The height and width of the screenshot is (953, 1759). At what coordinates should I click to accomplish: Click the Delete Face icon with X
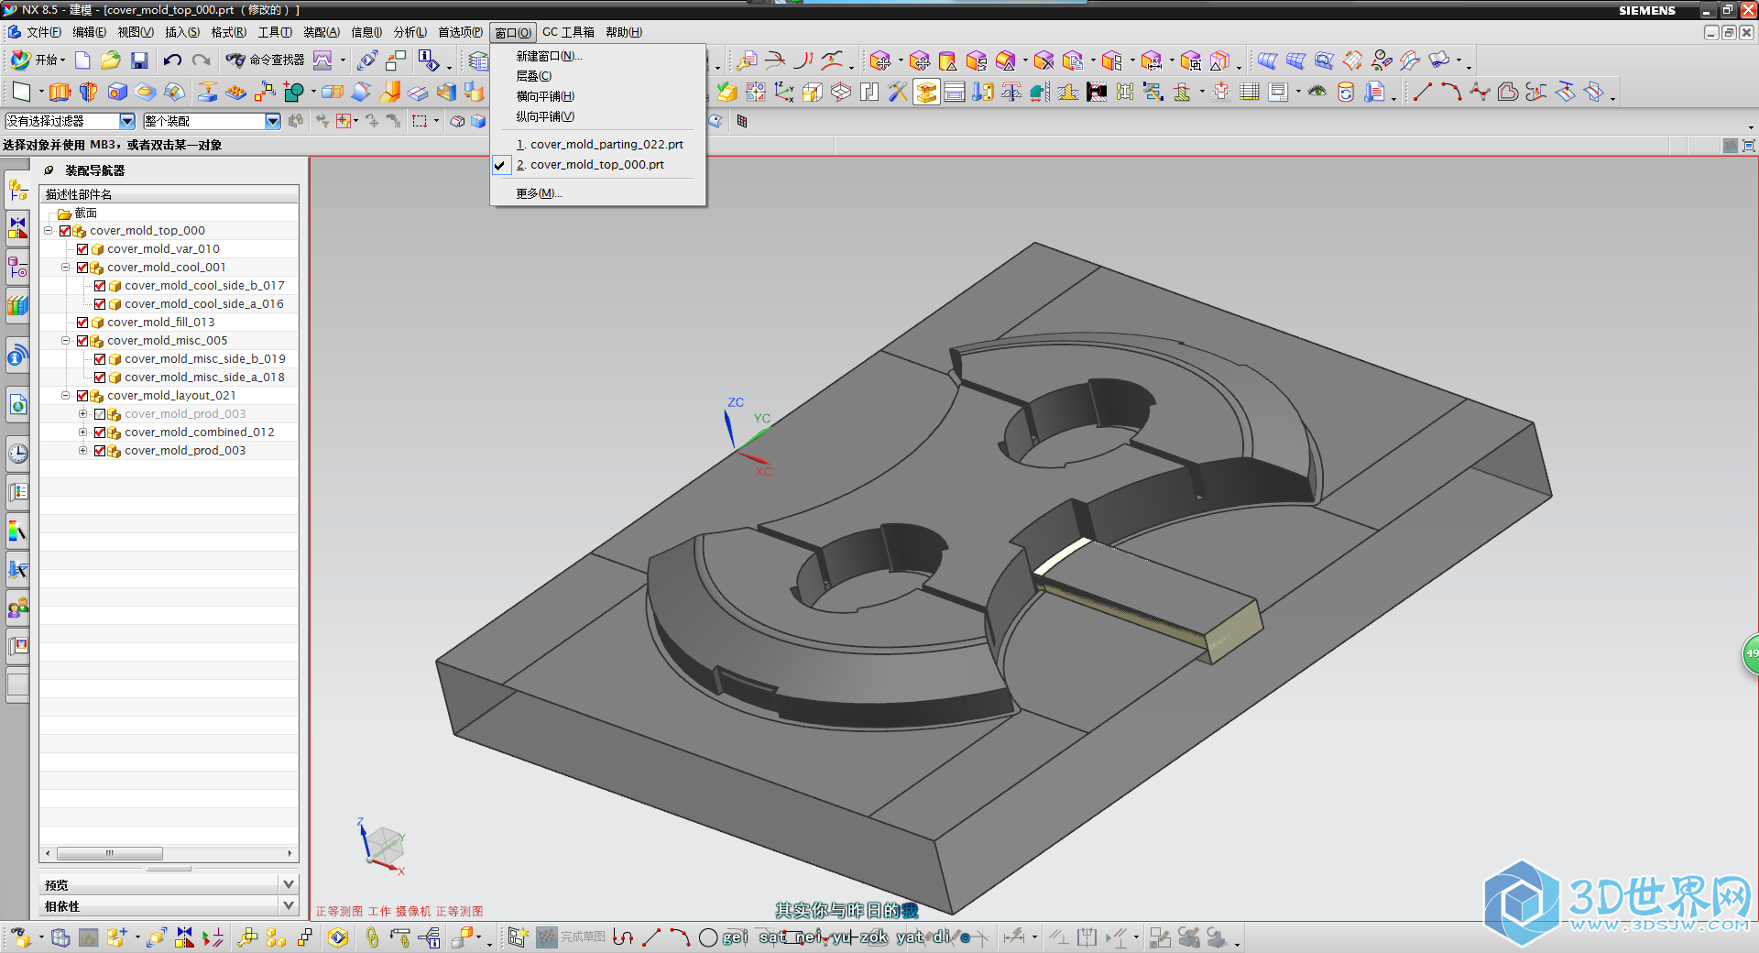click(x=1043, y=61)
